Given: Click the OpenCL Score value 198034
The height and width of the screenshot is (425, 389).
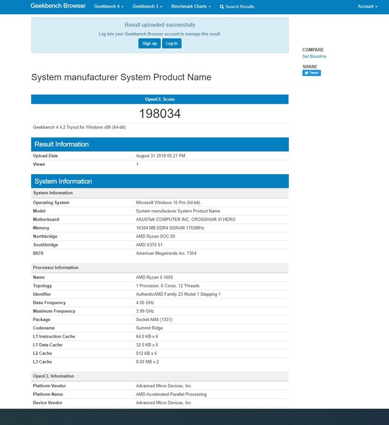Looking at the screenshot, I should [160, 113].
